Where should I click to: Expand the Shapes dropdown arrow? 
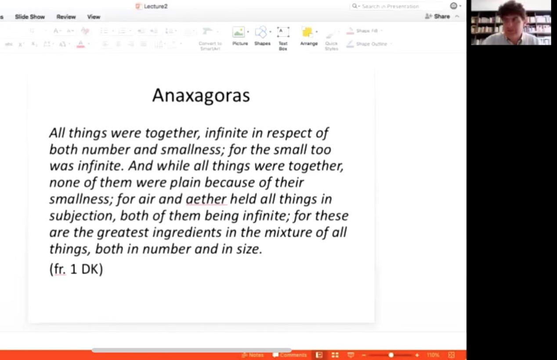tap(270, 32)
